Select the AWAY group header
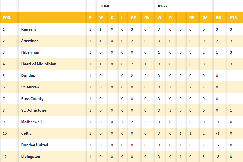 click(163, 6)
